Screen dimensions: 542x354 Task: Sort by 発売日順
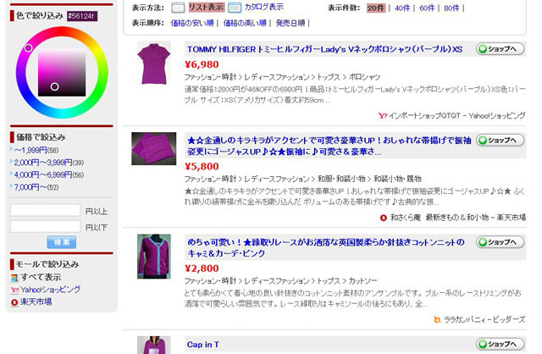(290, 23)
